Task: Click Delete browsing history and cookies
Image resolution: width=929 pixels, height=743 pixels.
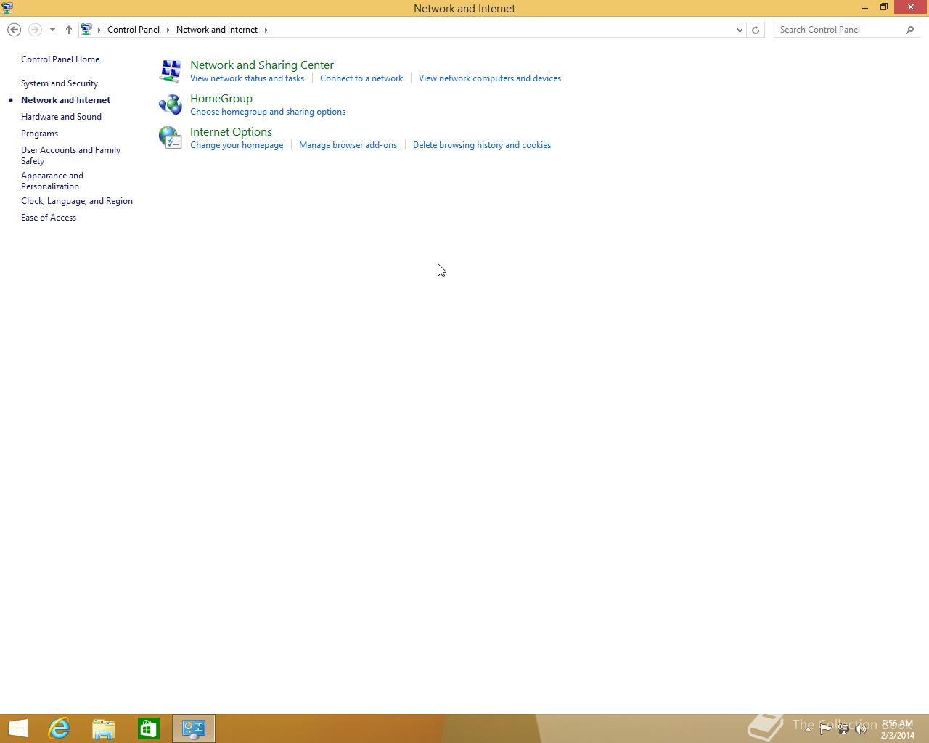Action: [482, 145]
